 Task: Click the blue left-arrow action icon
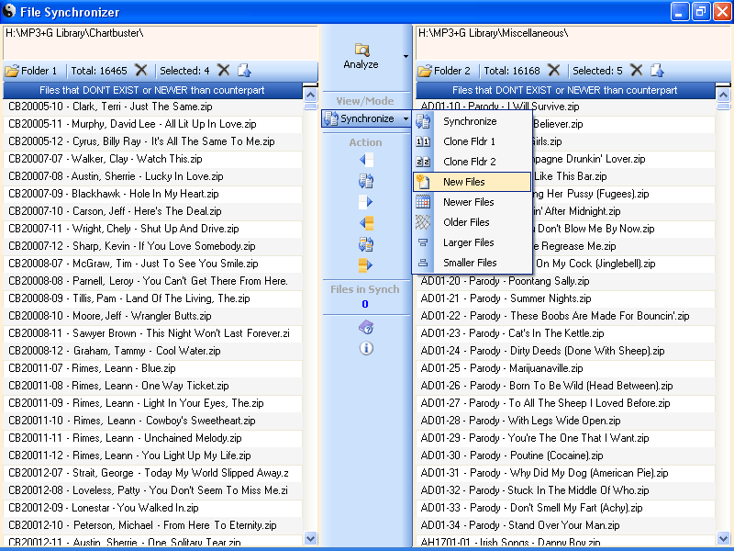pyautogui.click(x=366, y=160)
